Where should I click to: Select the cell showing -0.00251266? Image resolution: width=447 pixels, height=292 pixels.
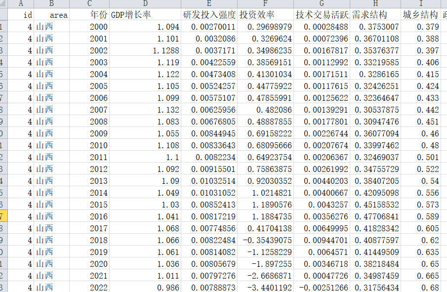tap(322, 288)
